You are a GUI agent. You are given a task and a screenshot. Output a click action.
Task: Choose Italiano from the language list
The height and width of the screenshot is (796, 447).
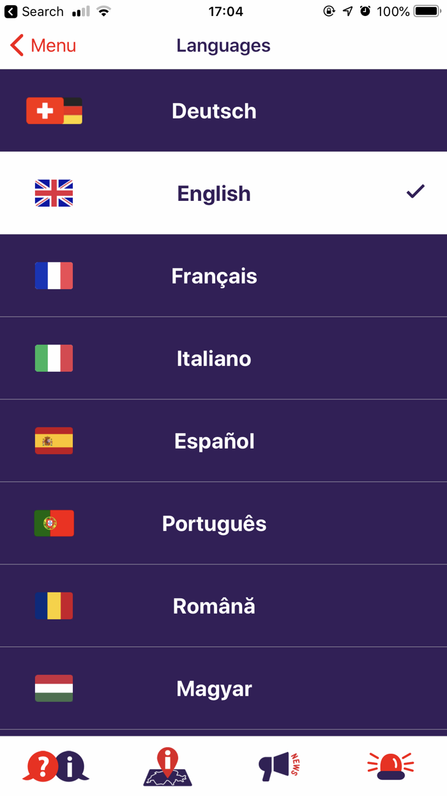[214, 358]
